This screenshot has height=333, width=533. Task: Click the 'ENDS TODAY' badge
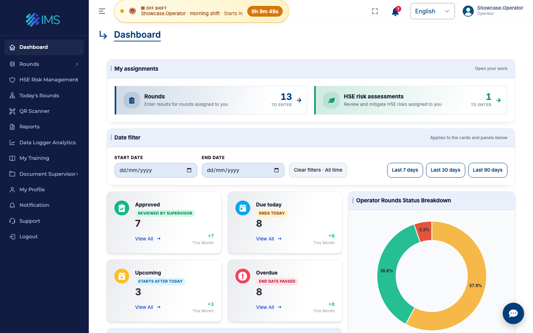pyautogui.click(x=272, y=213)
